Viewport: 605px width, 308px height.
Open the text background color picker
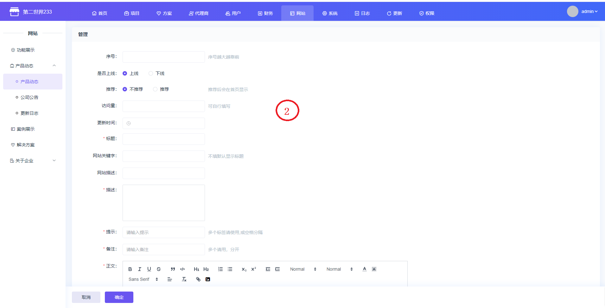coord(374,269)
